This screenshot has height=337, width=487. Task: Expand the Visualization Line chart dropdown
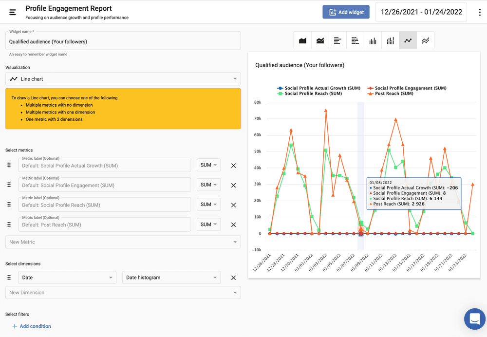click(x=123, y=79)
